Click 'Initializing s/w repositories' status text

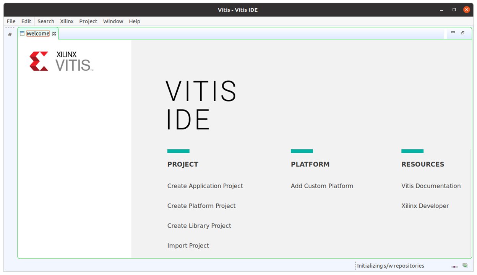[391, 266]
